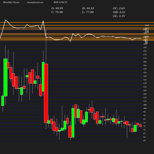Click the 104 price axis label
This screenshot has height=154, width=154.
[x=145, y=108]
